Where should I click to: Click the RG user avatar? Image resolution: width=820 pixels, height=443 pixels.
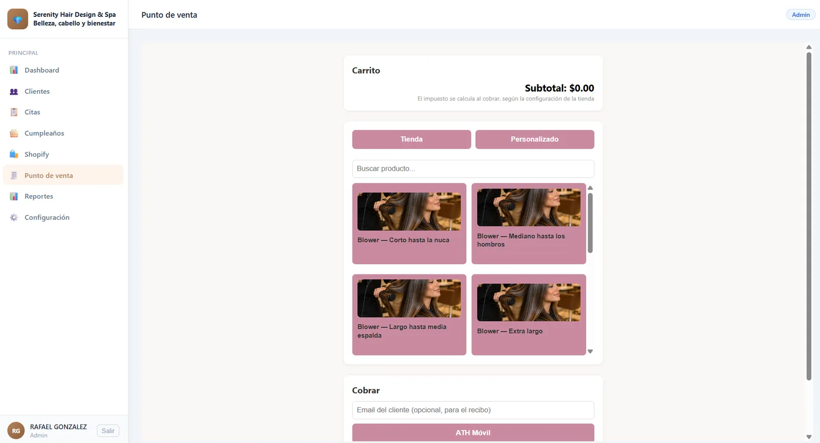click(x=16, y=431)
